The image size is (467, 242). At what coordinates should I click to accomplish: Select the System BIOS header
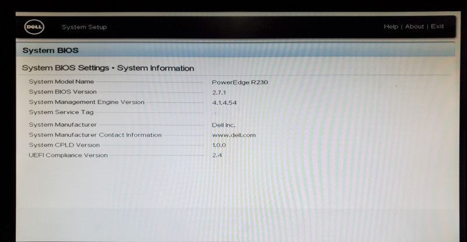(50, 50)
